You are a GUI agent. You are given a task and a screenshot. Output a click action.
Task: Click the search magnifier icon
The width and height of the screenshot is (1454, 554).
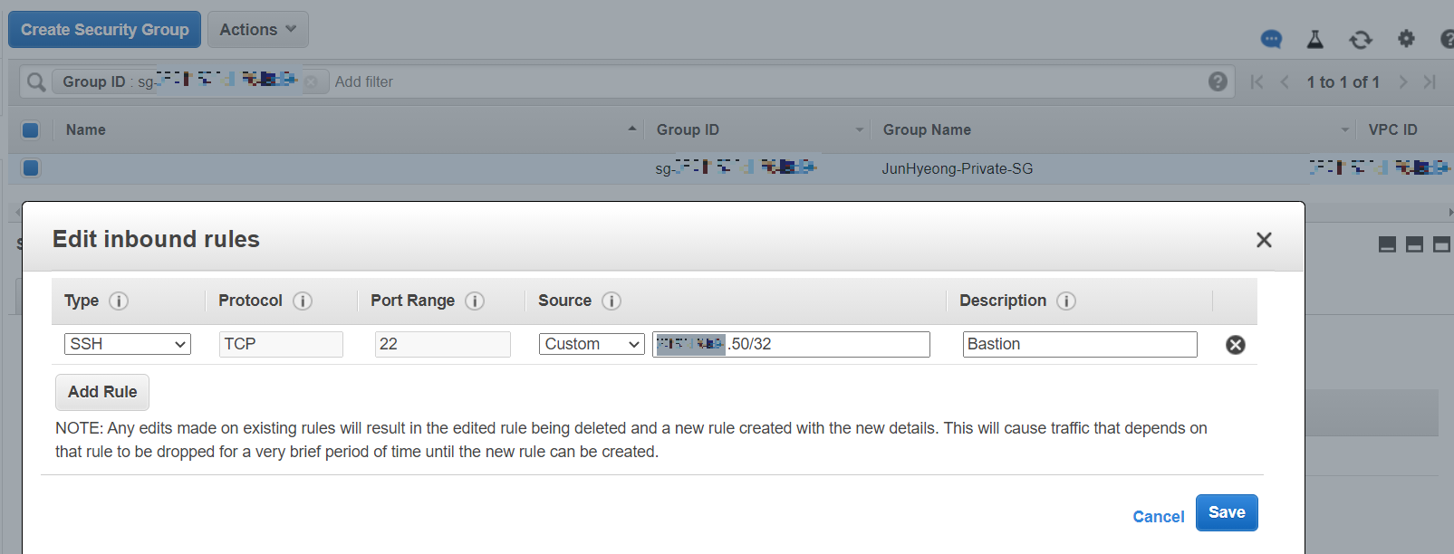click(36, 82)
